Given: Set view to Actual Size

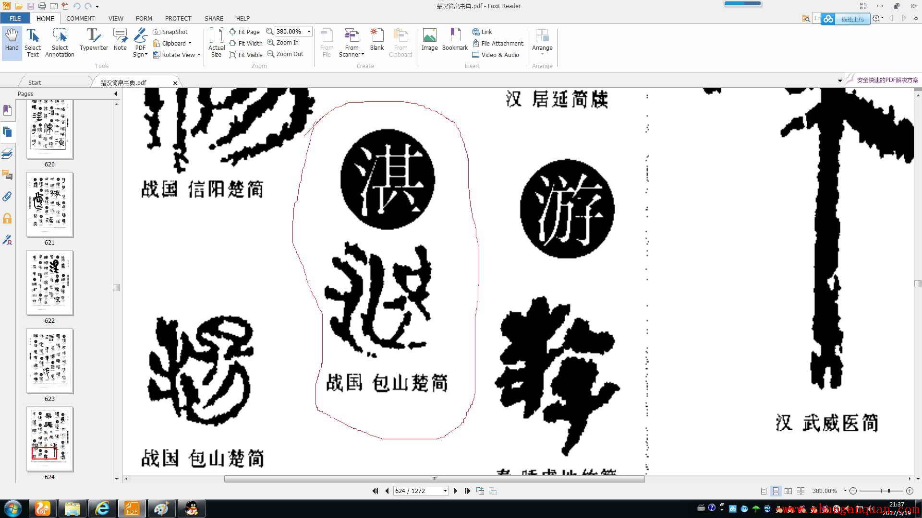Looking at the screenshot, I should (217, 43).
